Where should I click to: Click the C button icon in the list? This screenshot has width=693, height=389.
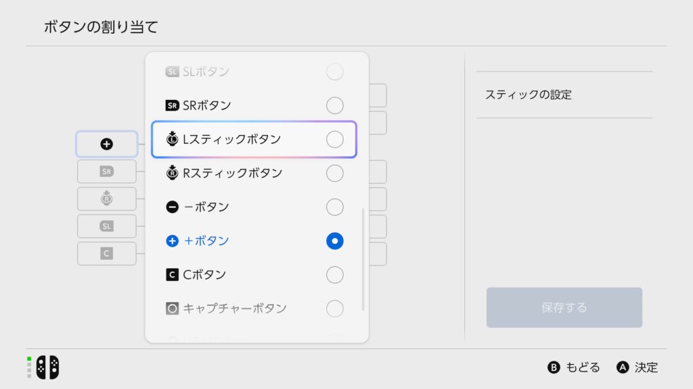pyautogui.click(x=173, y=275)
